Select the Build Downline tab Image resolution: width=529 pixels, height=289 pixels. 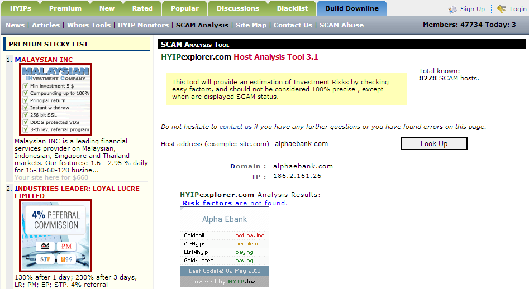click(x=352, y=8)
